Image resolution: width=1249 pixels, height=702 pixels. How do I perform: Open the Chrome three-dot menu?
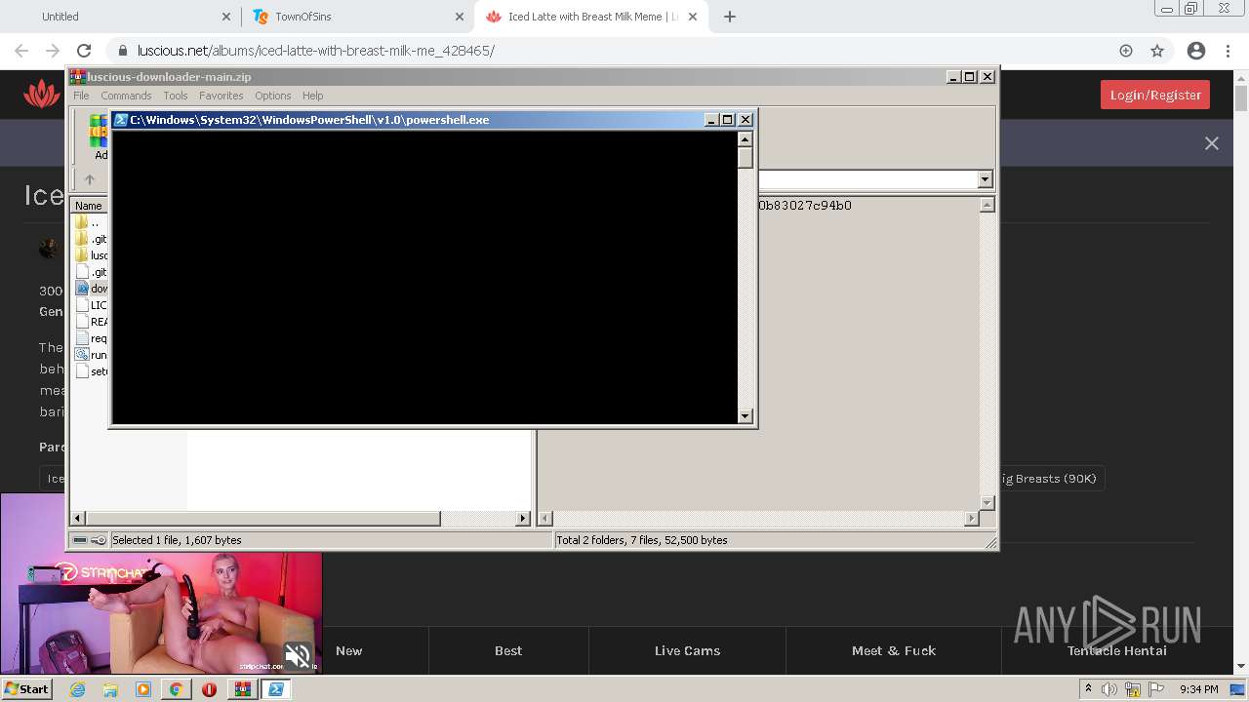click(1229, 51)
